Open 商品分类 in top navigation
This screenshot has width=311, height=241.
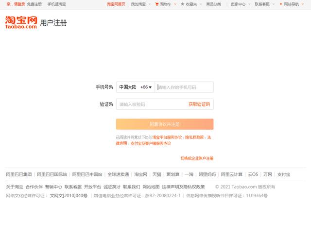[213, 4]
